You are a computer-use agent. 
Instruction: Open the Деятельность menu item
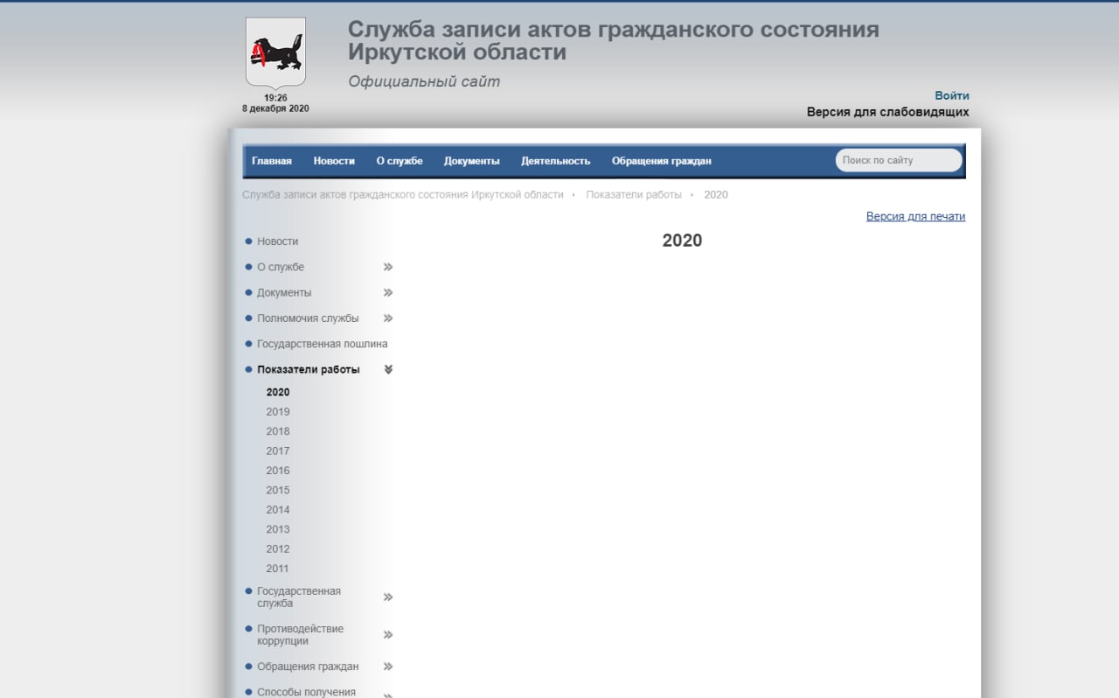[556, 161]
